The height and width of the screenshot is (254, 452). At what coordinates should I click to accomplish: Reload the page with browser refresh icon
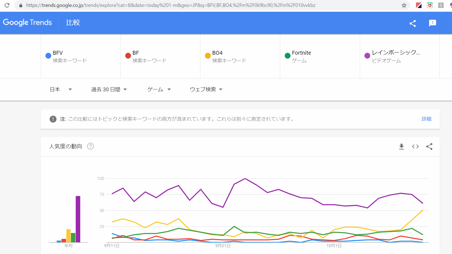pos(7,5)
